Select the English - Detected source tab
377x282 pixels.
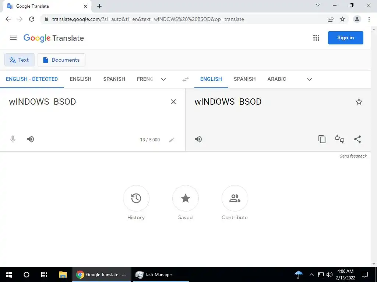click(32, 79)
